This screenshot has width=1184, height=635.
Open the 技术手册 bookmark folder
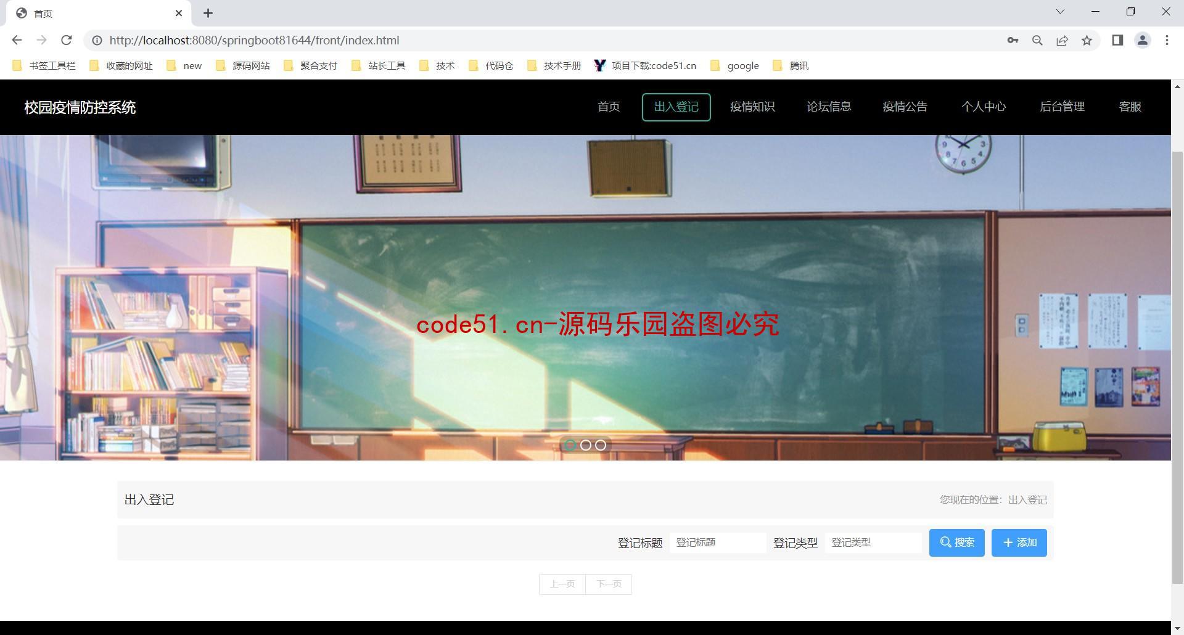554,65
